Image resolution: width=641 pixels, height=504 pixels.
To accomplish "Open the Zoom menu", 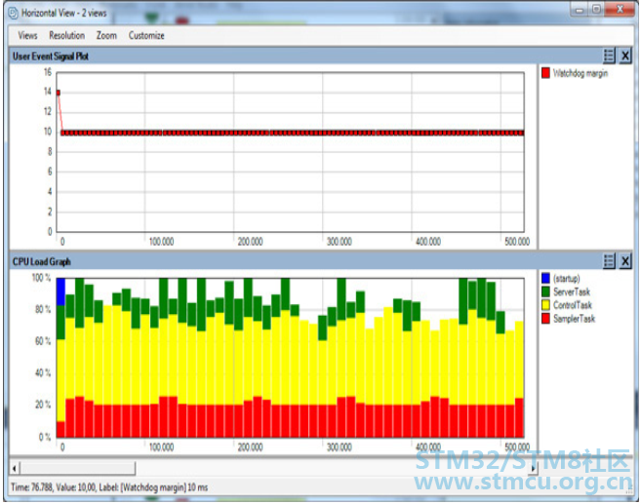I will (106, 35).
